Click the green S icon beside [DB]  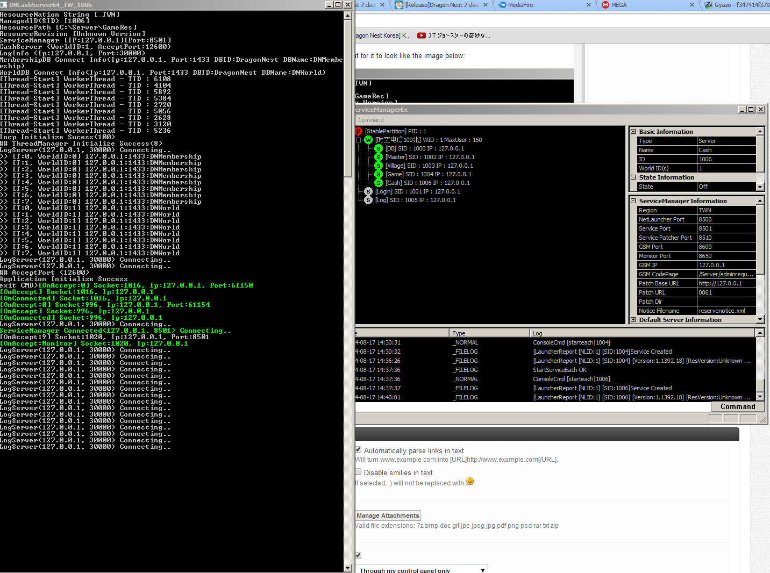click(x=379, y=148)
